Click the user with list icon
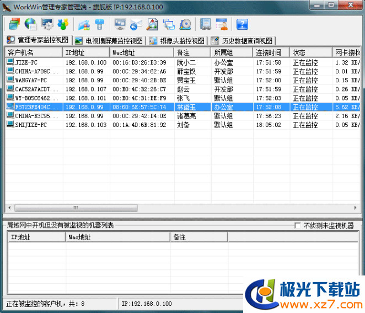 pos(222,24)
